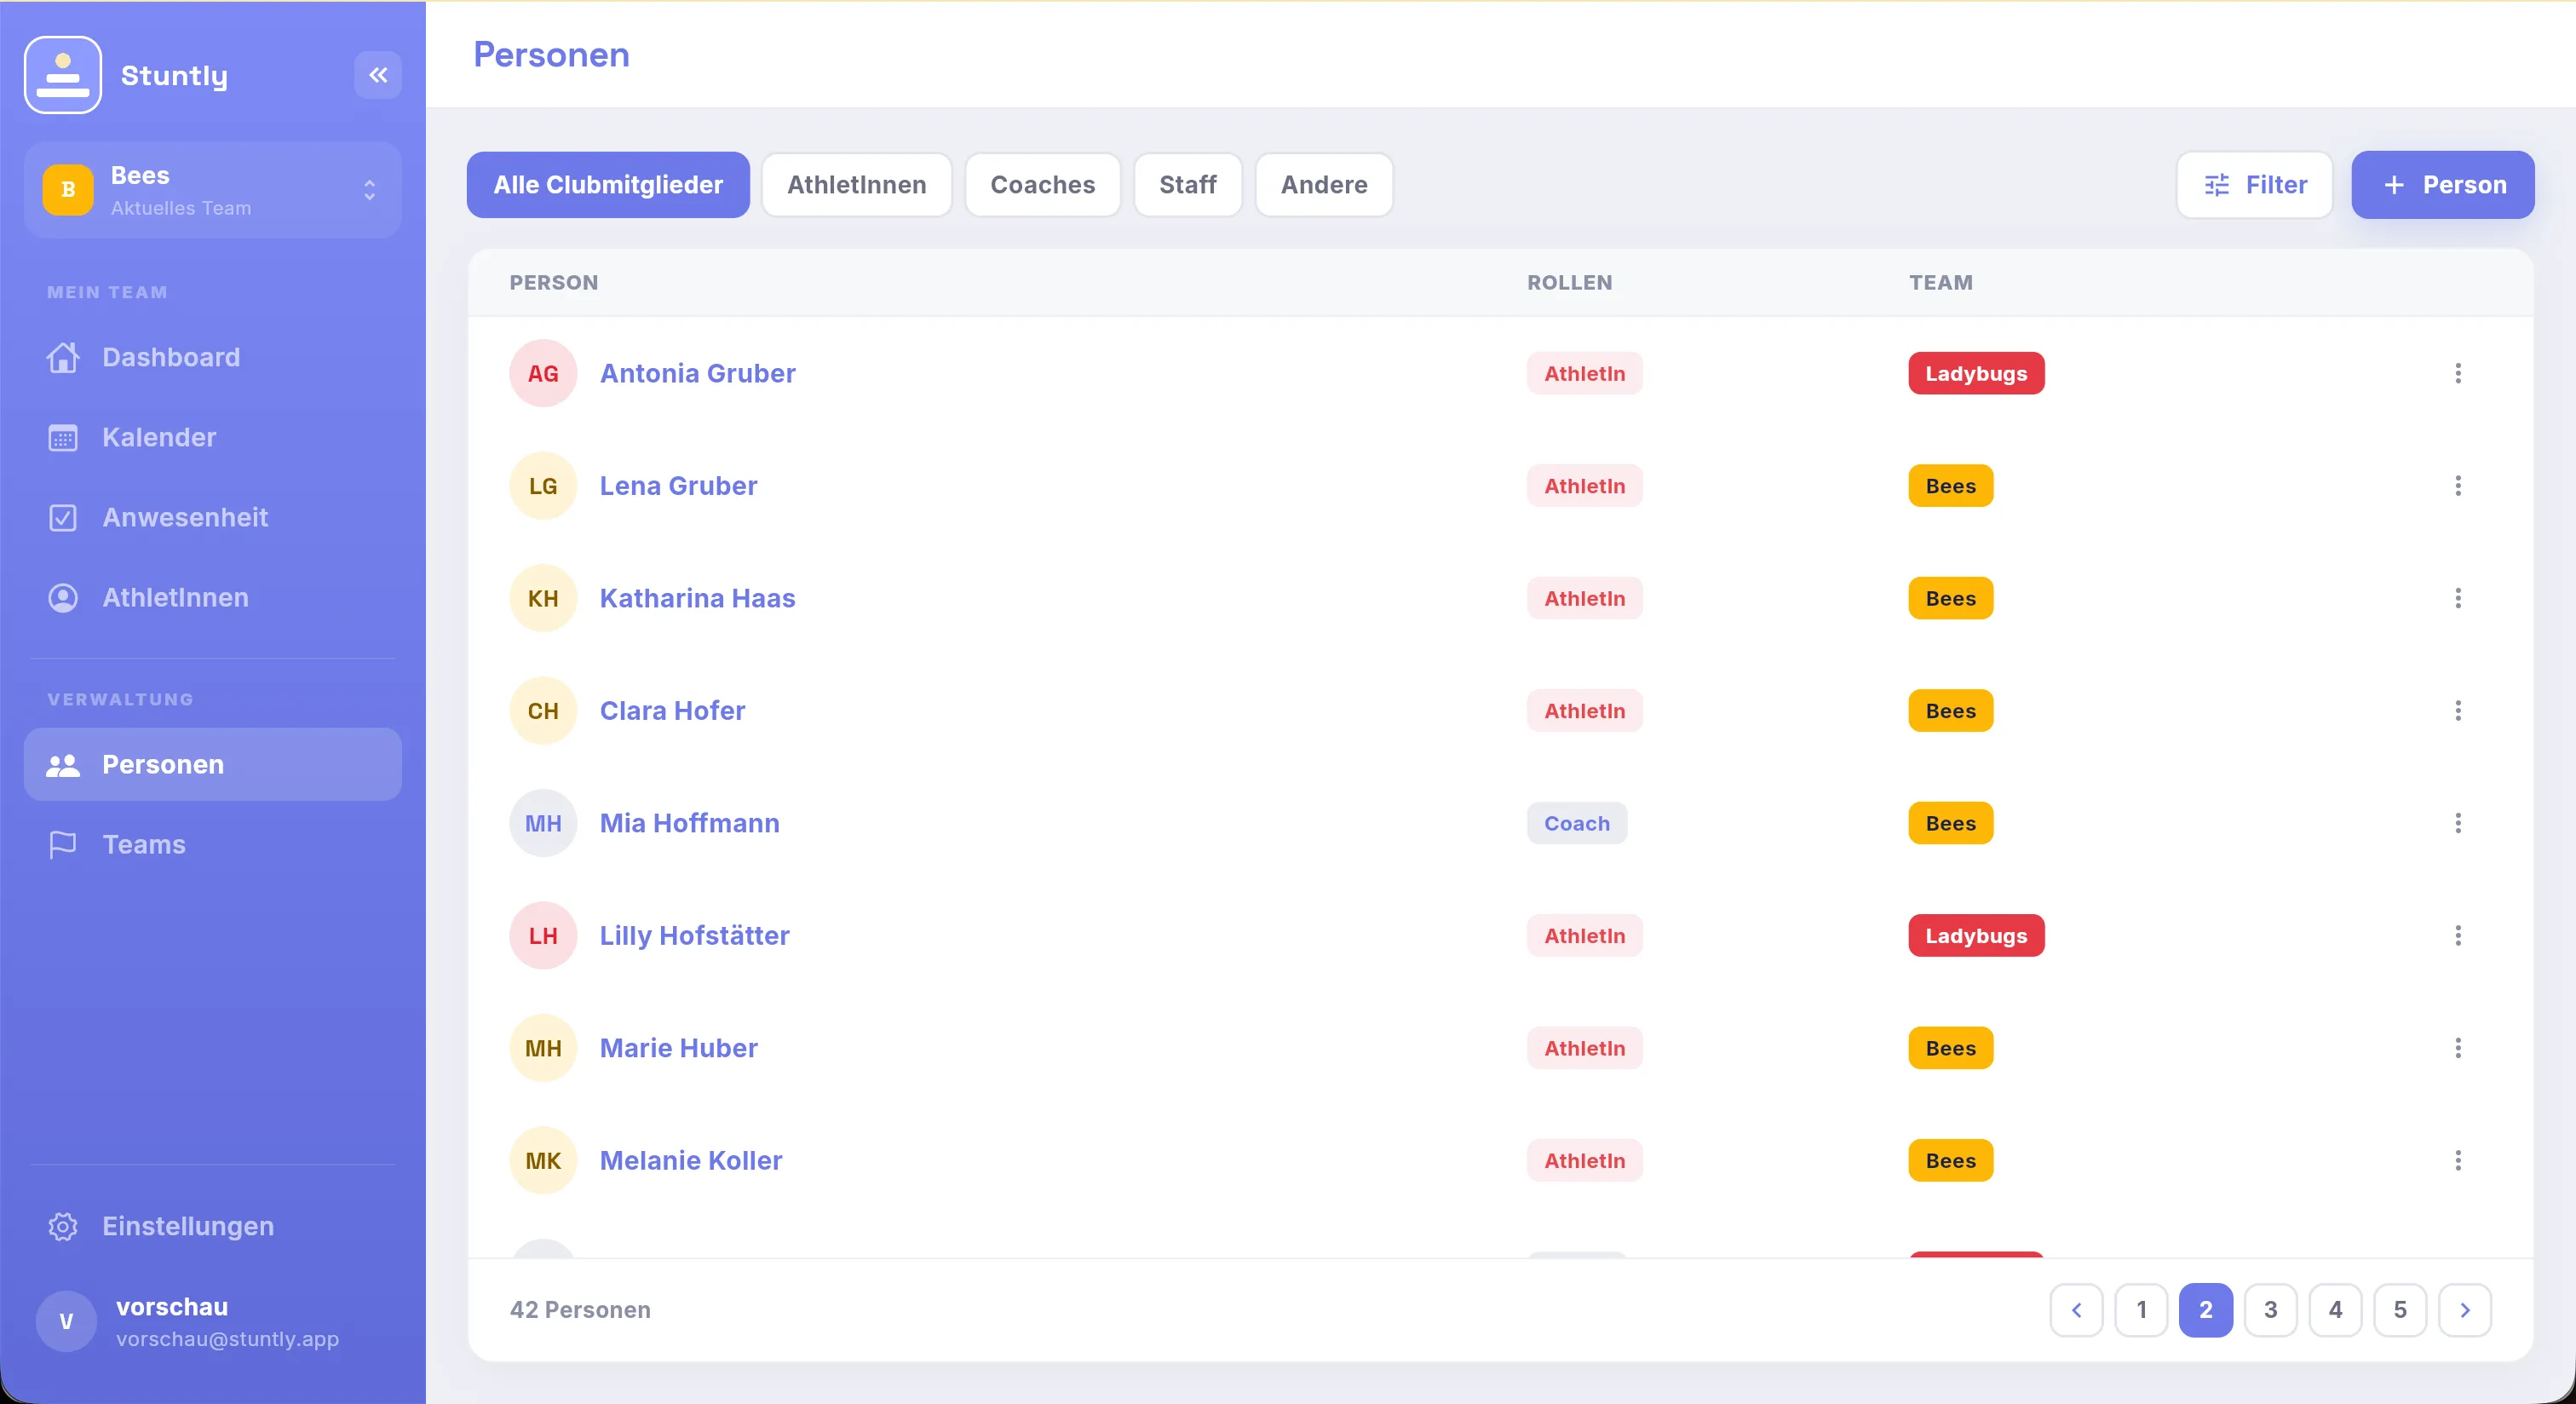The width and height of the screenshot is (2576, 1404).
Task: Collapse the sidebar with double-chevron icon
Action: (x=378, y=75)
